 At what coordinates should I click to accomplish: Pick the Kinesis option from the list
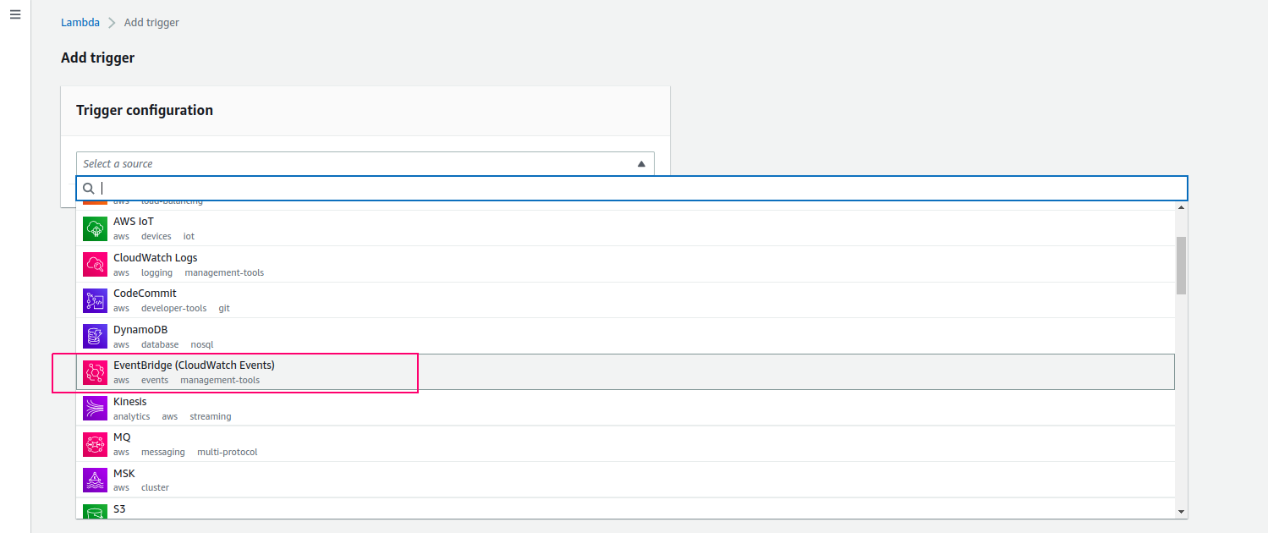point(130,402)
